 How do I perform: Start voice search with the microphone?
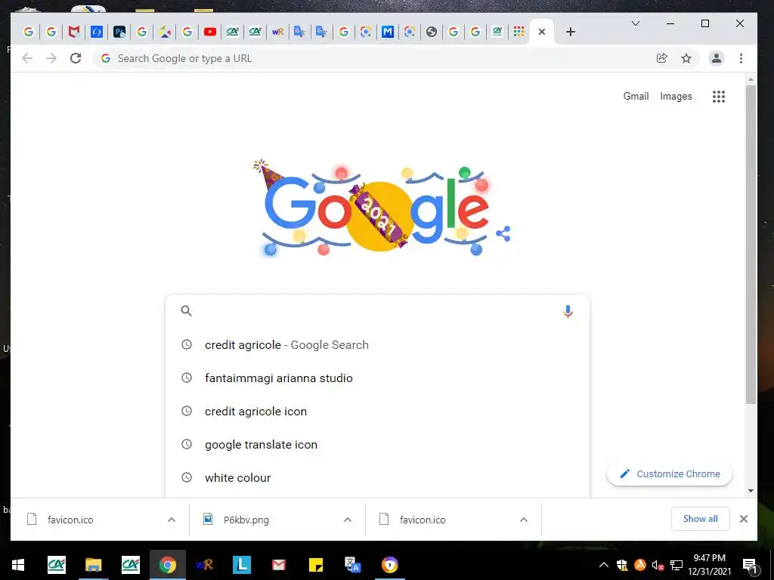[568, 311]
